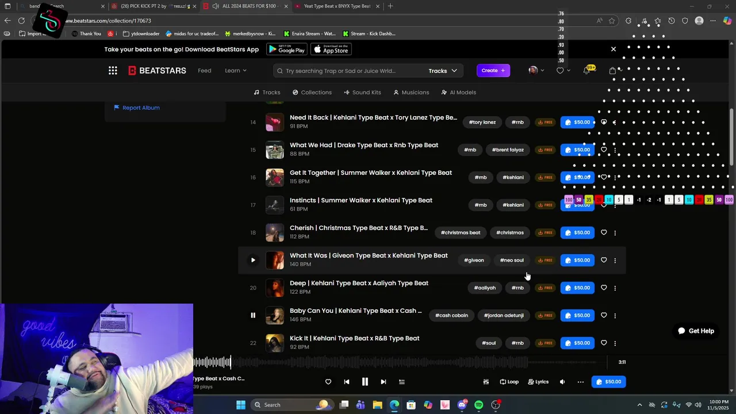The width and height of the screenshot is (736, 414).
Task: Open options menu for What We Had
Action: click(x=615, y=150)
